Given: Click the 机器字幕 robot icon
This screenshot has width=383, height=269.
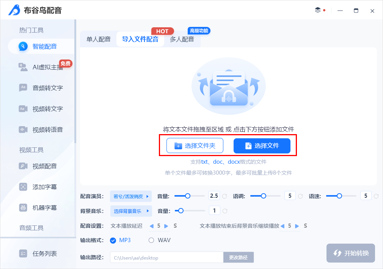Looking at the screenshot, I should (x=23, y=208).
